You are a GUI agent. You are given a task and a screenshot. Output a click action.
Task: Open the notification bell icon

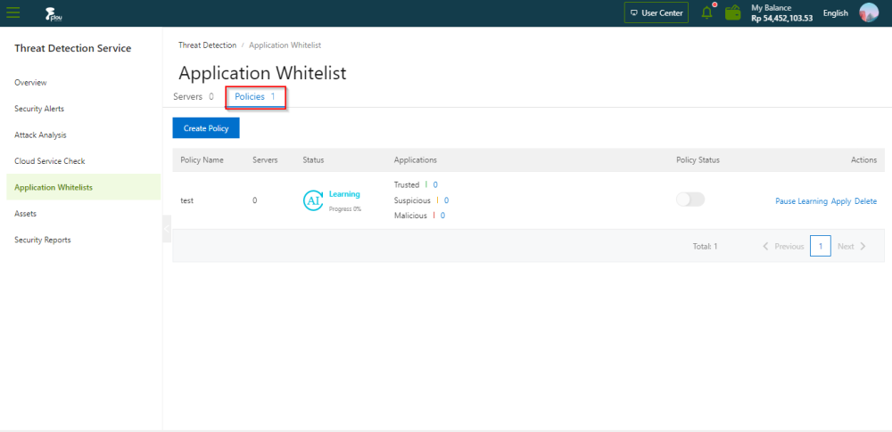pyautogui.click(x=707, y=12)
